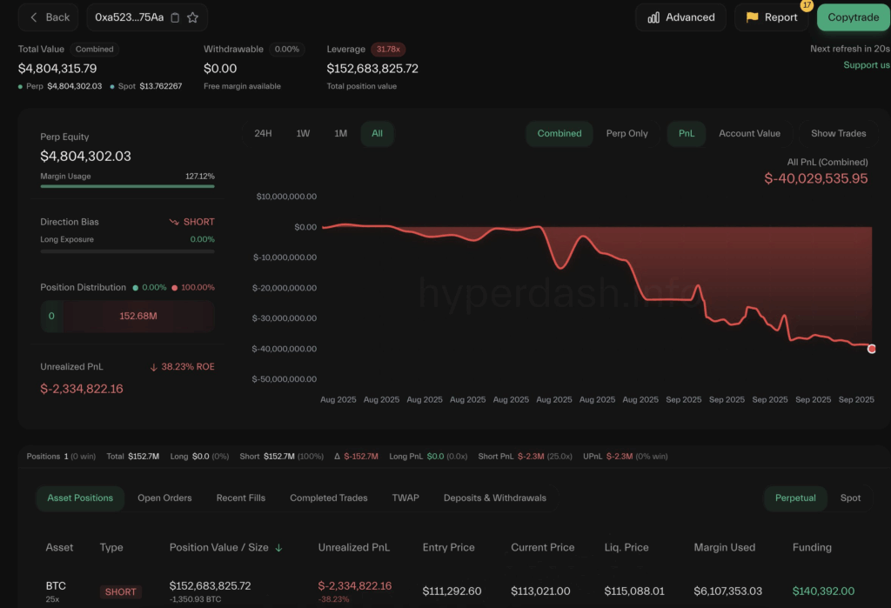Screen dimensions: 891x608
Task: Click the SHORT type badge in BTC row
Action: coord(120,592)
